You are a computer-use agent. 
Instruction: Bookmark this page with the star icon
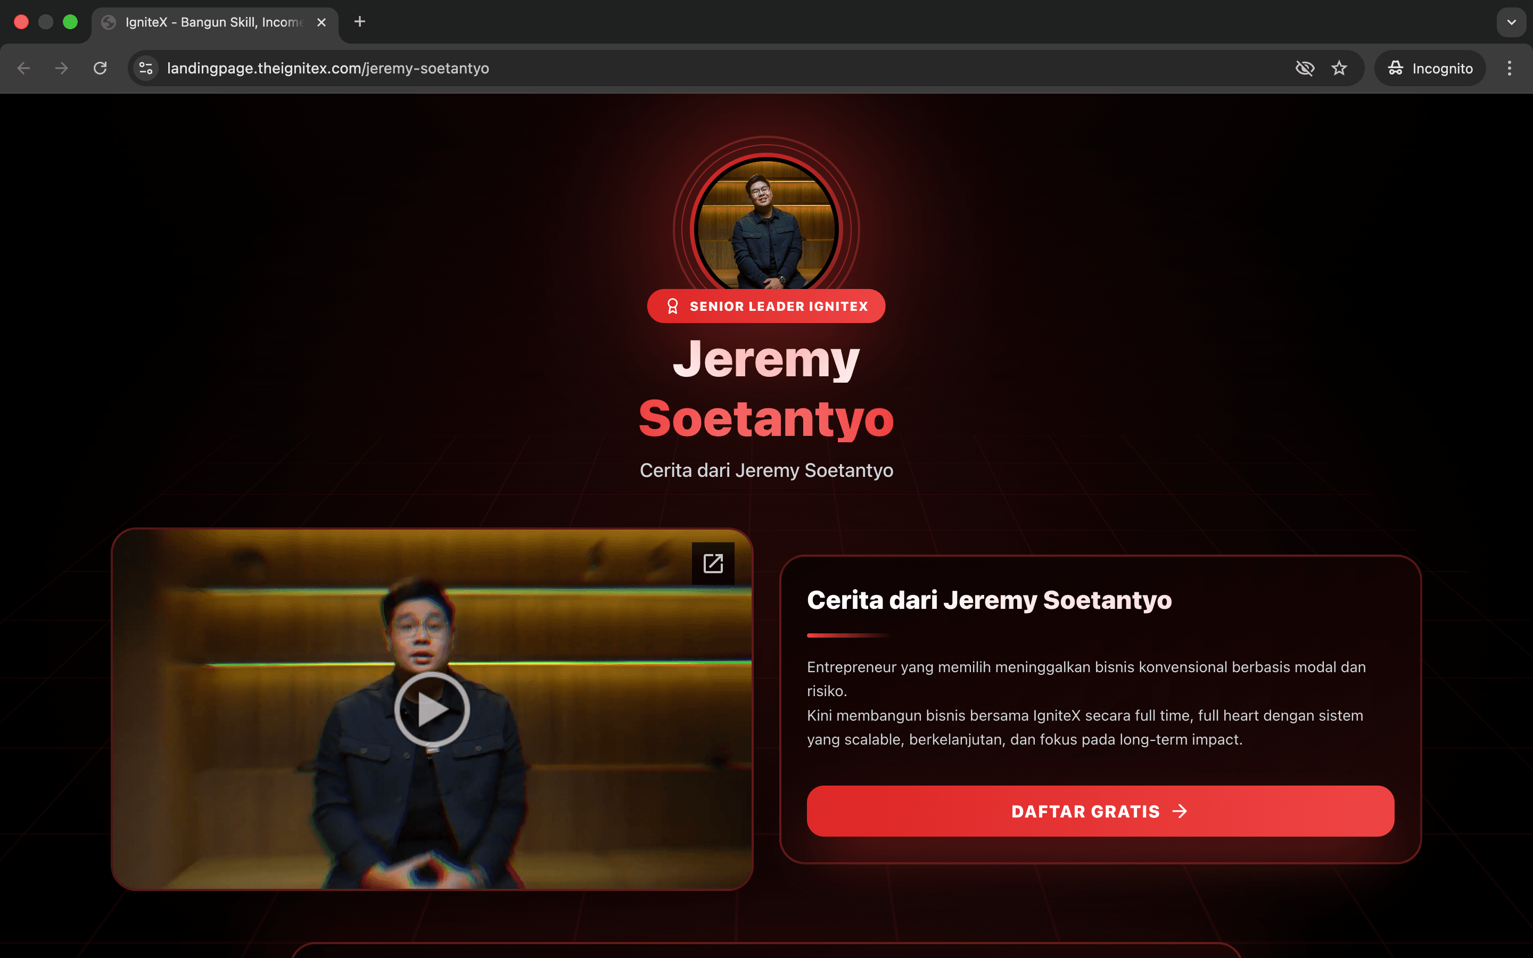pos(1339,69)
